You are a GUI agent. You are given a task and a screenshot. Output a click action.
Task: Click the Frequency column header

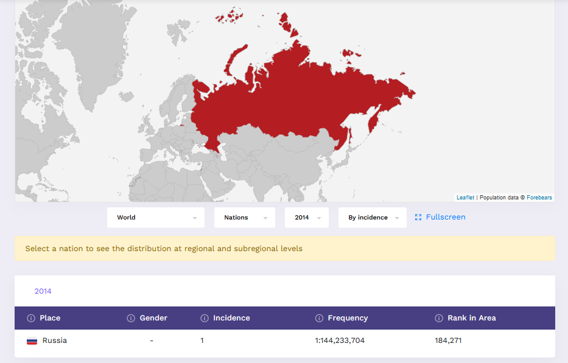pos(348,318)
